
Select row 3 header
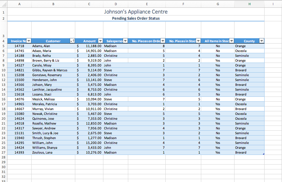click(x=4, y=30)
